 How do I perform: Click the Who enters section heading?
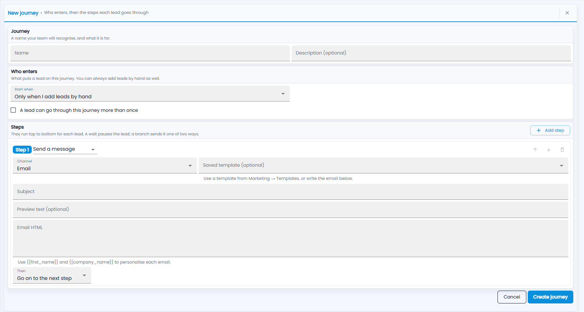click(24, 71)
